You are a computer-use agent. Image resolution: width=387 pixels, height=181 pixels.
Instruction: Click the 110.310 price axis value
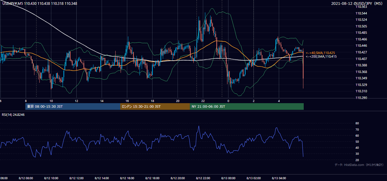click(x=361, y=91)
